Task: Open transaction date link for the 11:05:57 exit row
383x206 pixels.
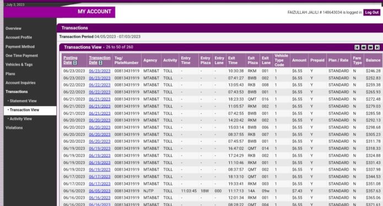Action: [x=100, y=106]
